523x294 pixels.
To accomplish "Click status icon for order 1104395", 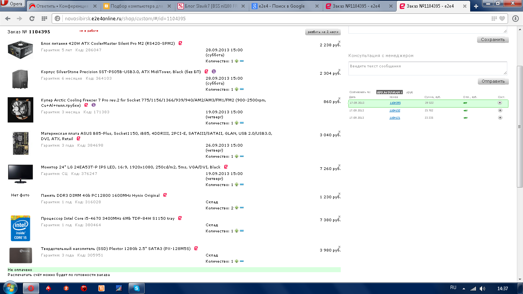I will coord(500,103).
